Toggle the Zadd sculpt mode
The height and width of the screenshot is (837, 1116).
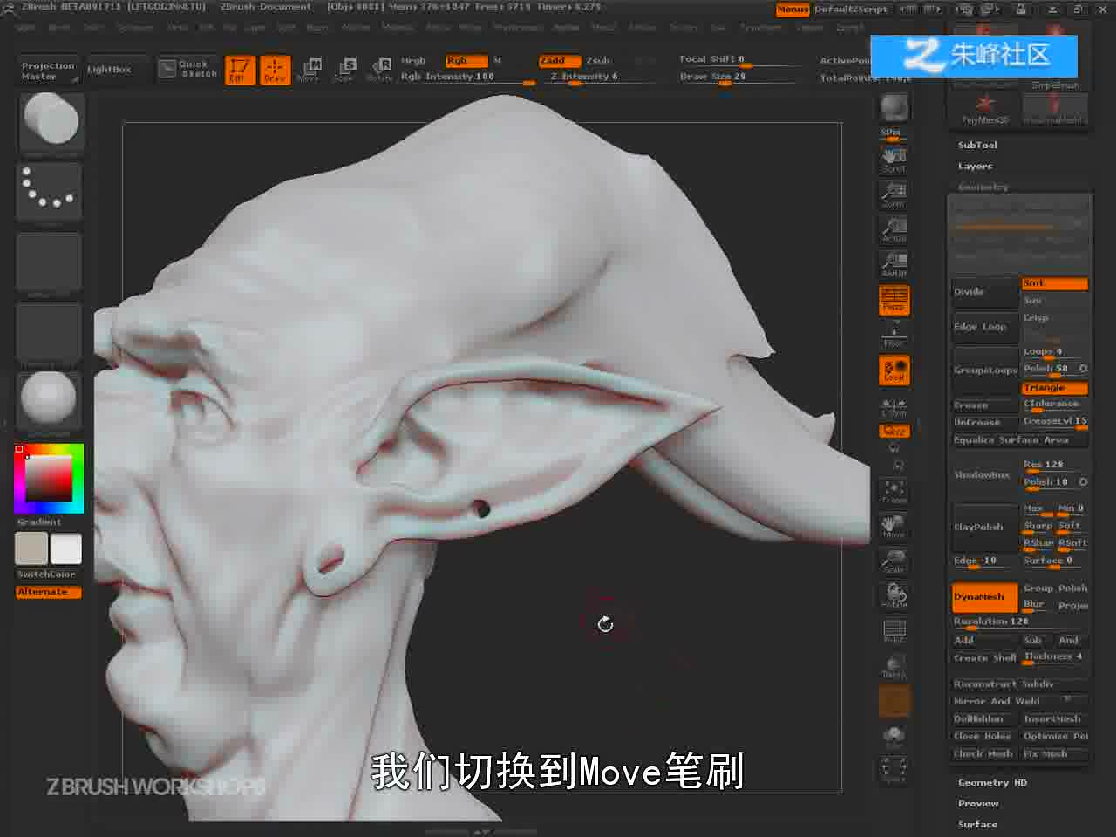(x=559, y=61)
